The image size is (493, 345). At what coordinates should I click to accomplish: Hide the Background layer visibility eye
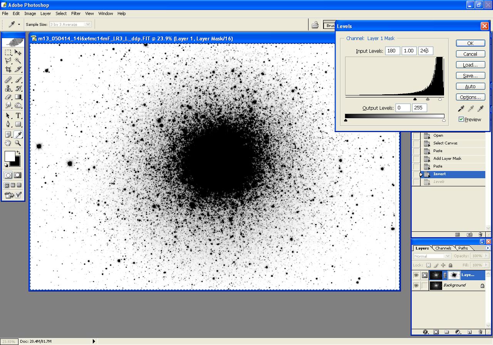click(x=416, y=286)
